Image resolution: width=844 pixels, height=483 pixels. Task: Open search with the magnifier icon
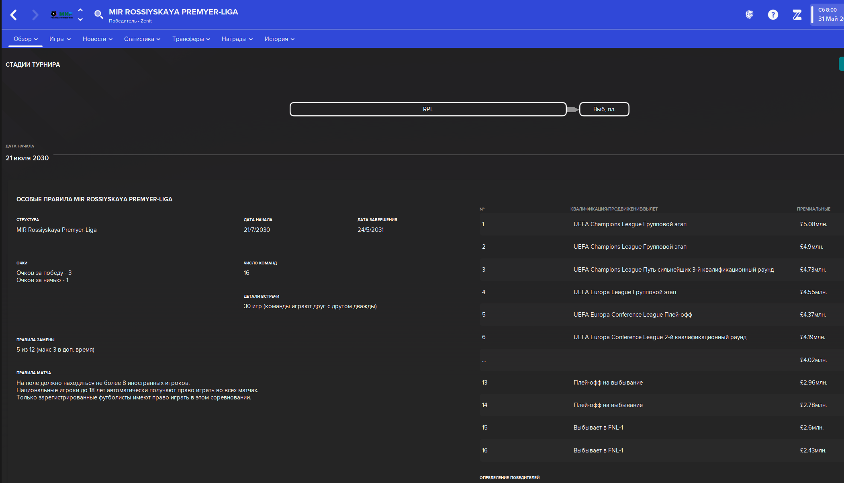(x=98, y=15)
